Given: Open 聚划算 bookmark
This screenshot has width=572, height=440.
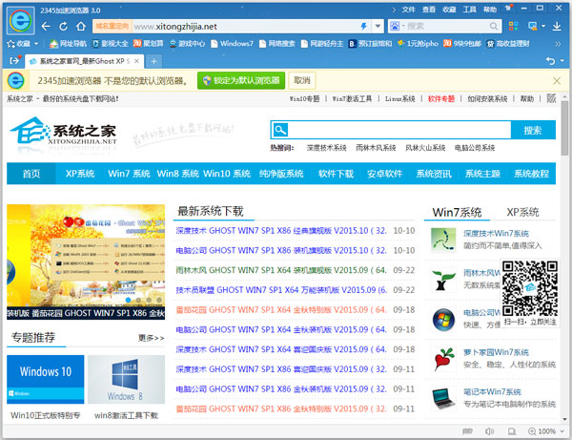Looking at the screenshot, I should pyautogui.click(x=148, y=44).
